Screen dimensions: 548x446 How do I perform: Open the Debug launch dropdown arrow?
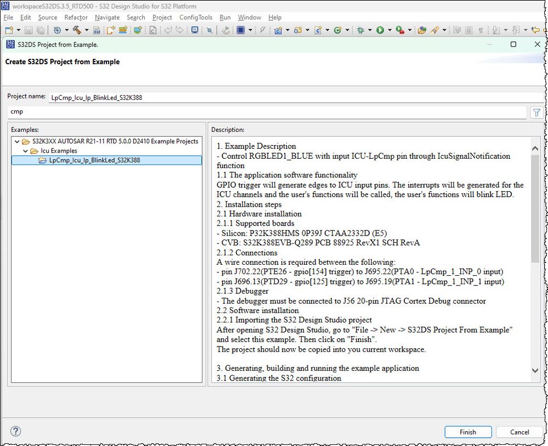[370, 30]
